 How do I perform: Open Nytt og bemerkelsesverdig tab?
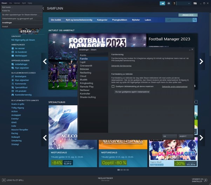(79, 20)
